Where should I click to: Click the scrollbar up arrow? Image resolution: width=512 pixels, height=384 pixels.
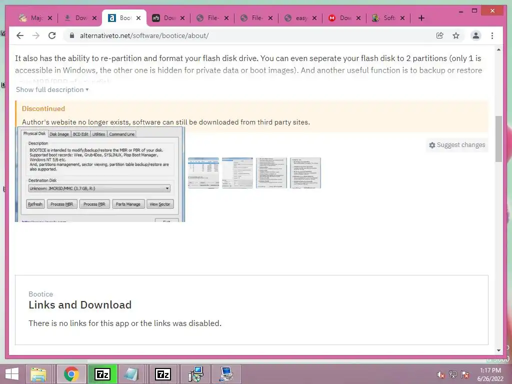coord(498,49)
